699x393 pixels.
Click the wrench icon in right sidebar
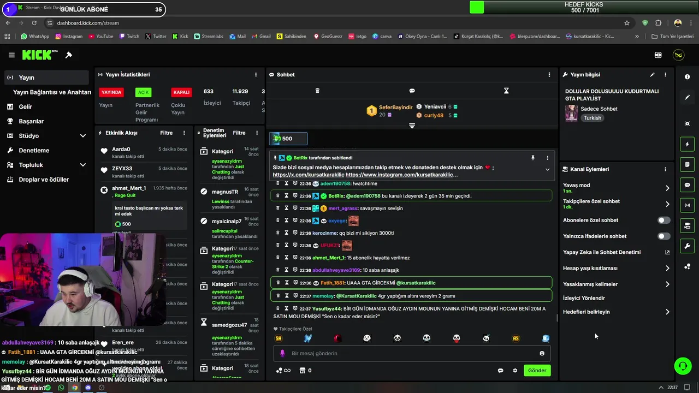[x=687, y=246]
